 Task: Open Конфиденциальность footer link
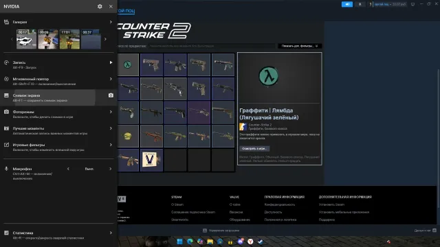tap(280, 204)
